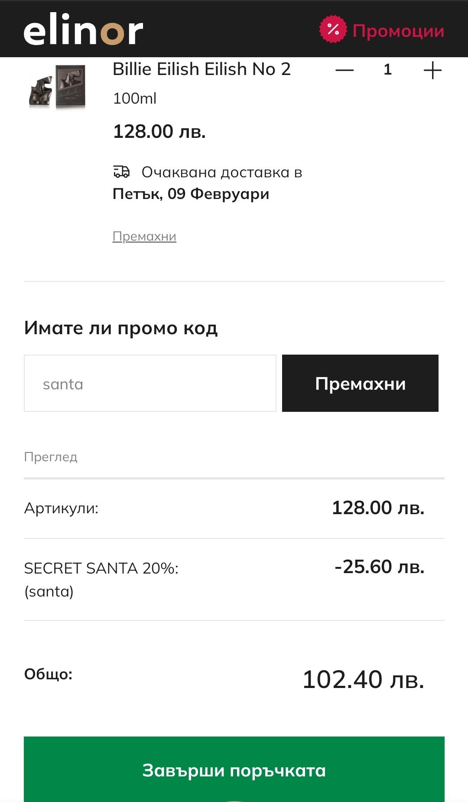Open the Промоции menu link
Viewport: 468px width, 802px height.
[x=398, y=31]
